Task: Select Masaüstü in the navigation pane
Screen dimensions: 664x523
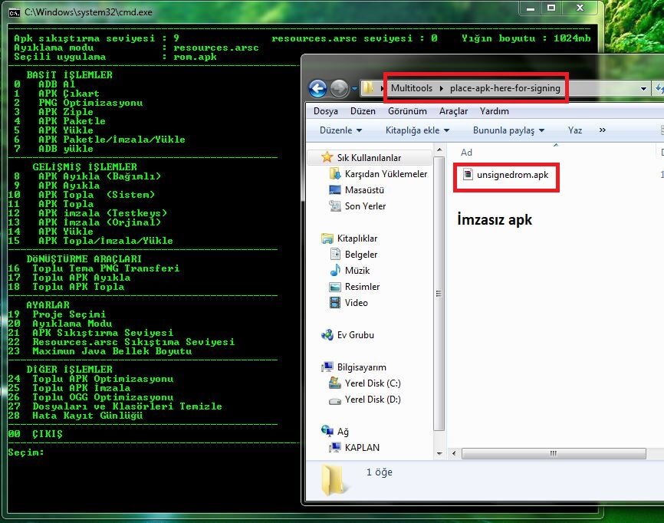Action: 364,190
